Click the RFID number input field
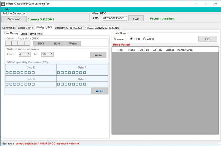 pyautogui.click(x=115, y=18)
